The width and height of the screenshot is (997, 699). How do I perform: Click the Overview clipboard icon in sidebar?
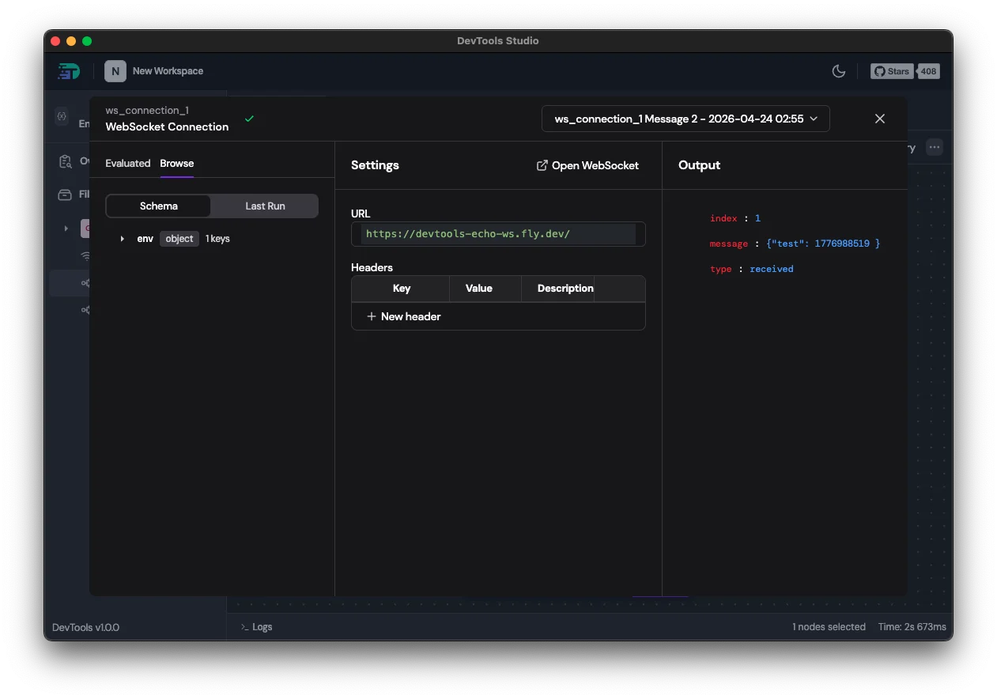tap(66, 161)
